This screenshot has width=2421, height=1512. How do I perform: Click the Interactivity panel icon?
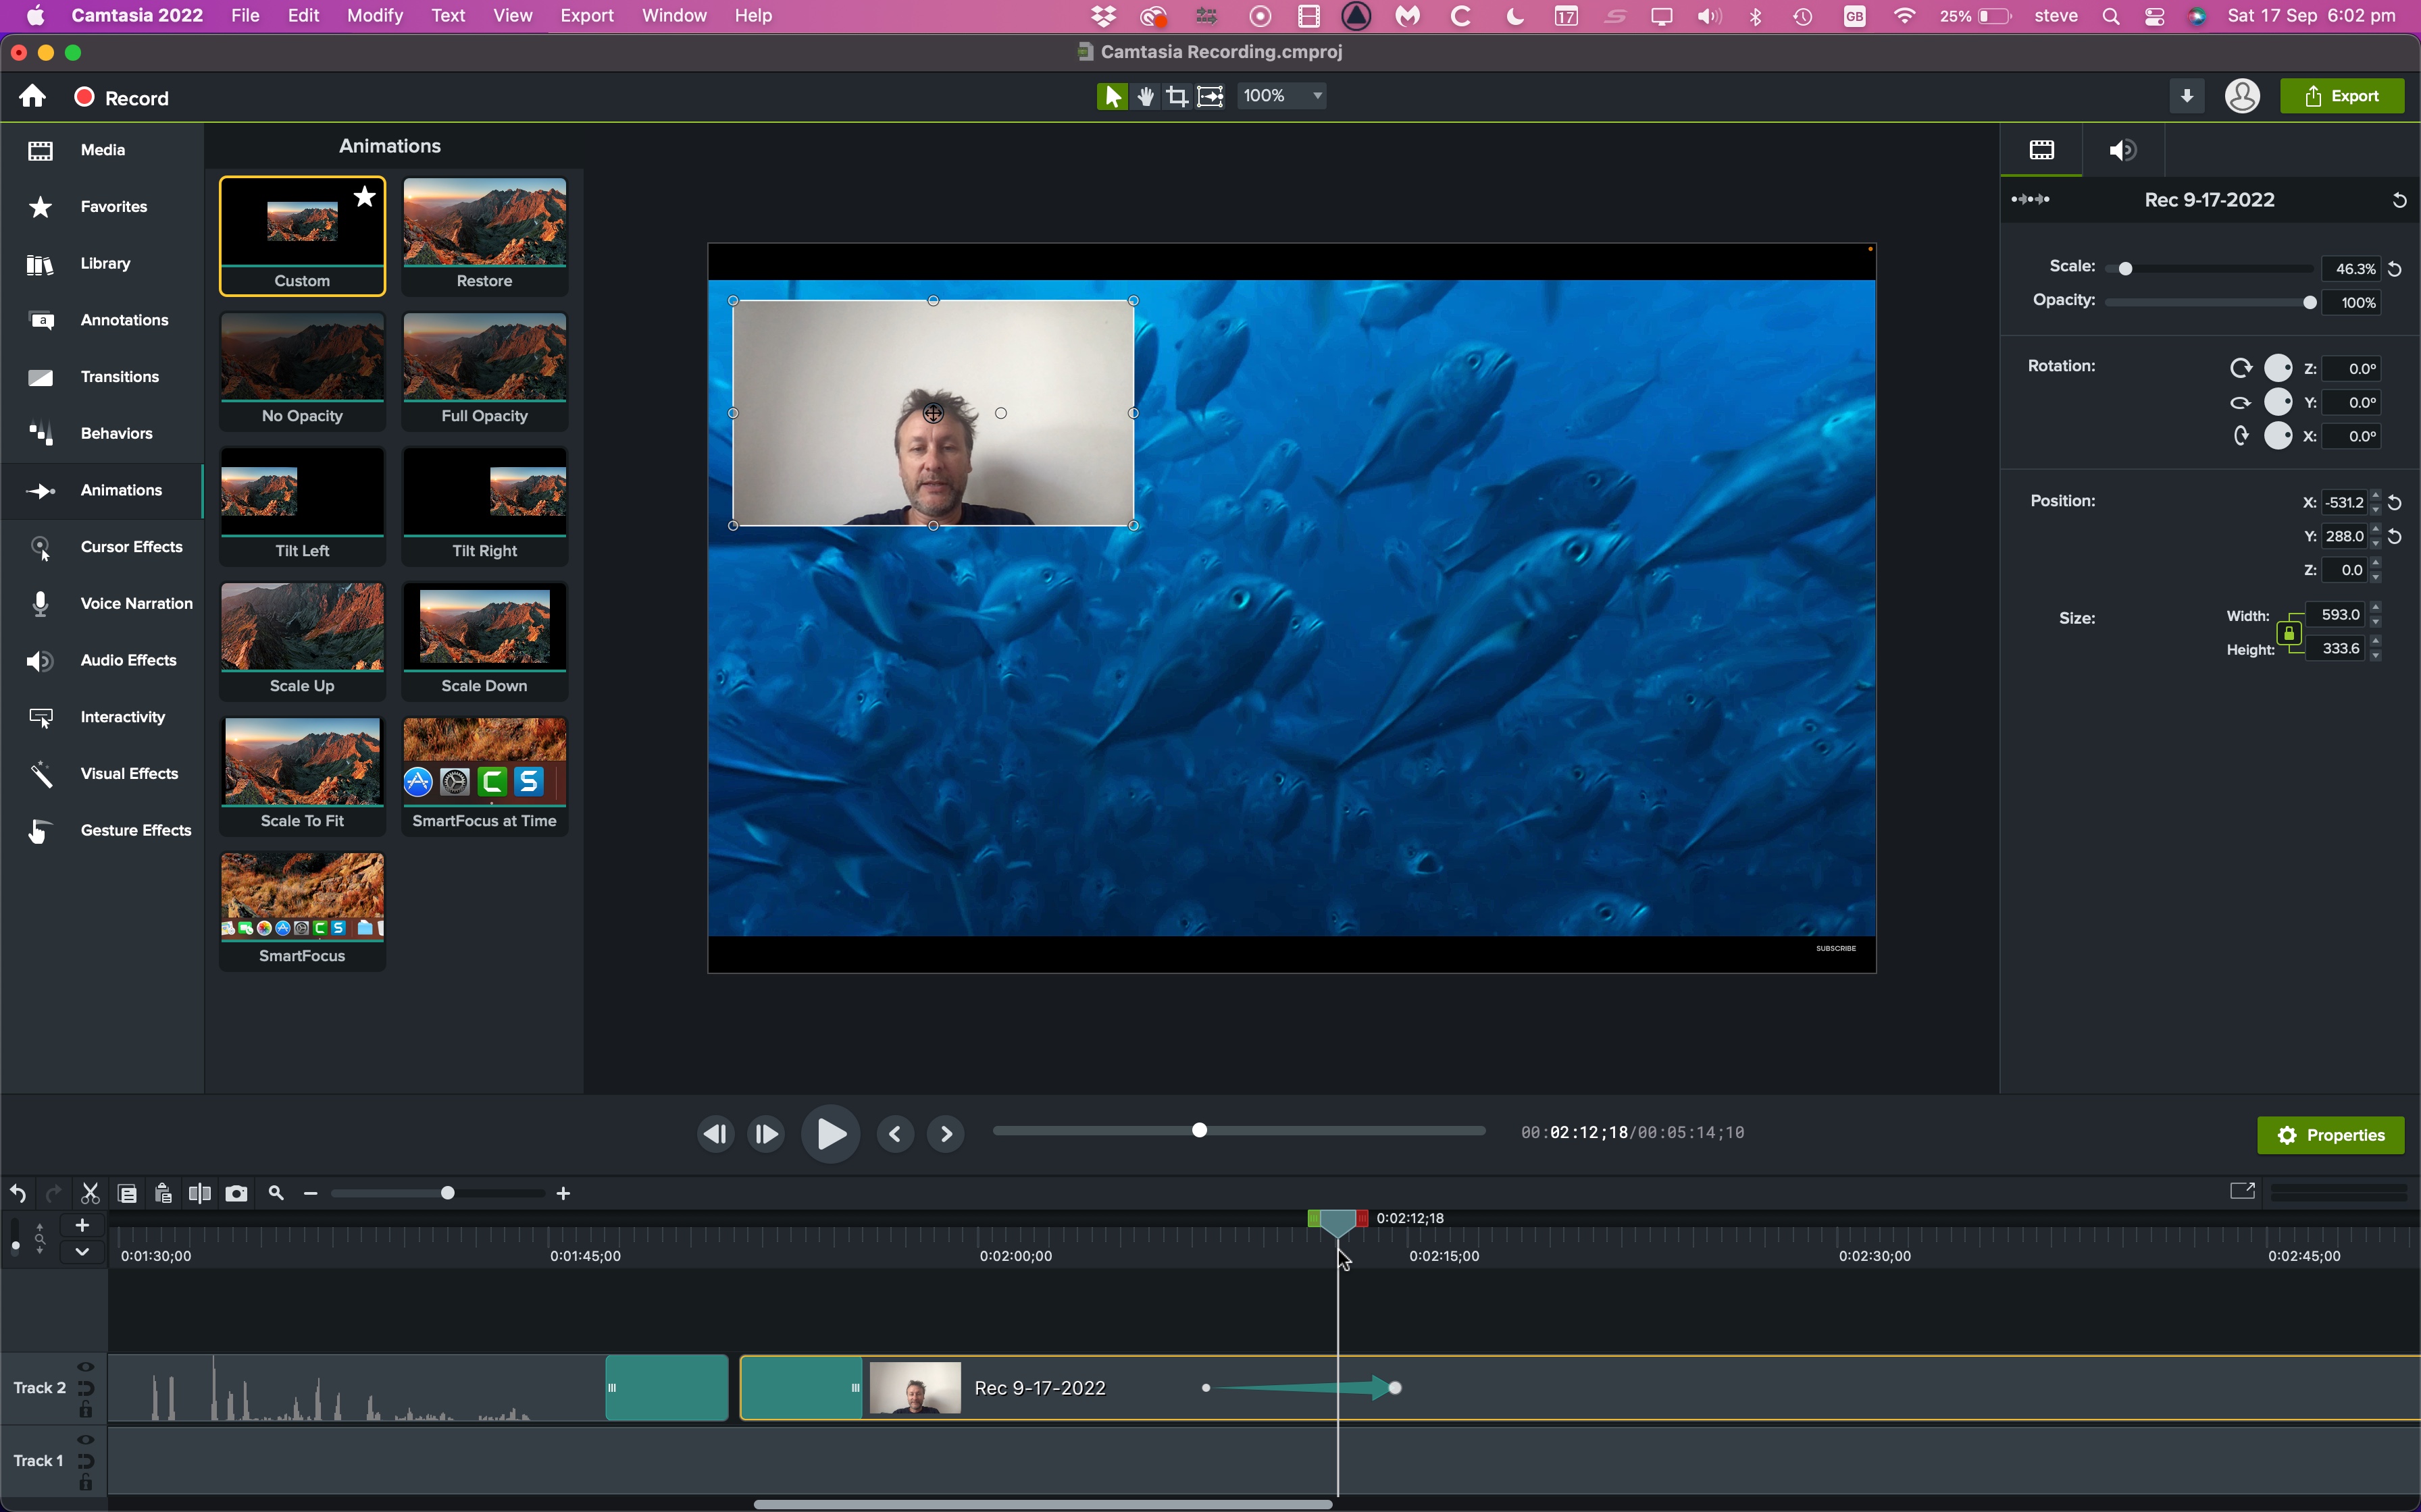coord(39,718)
